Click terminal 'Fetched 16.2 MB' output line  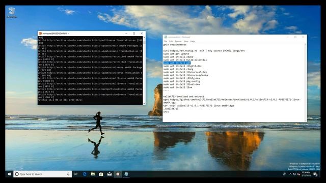click(x=60, y=100)
